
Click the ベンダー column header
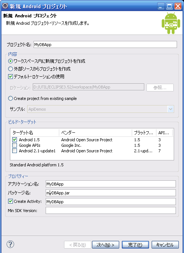pyautogui.click(x=95, y=133)
